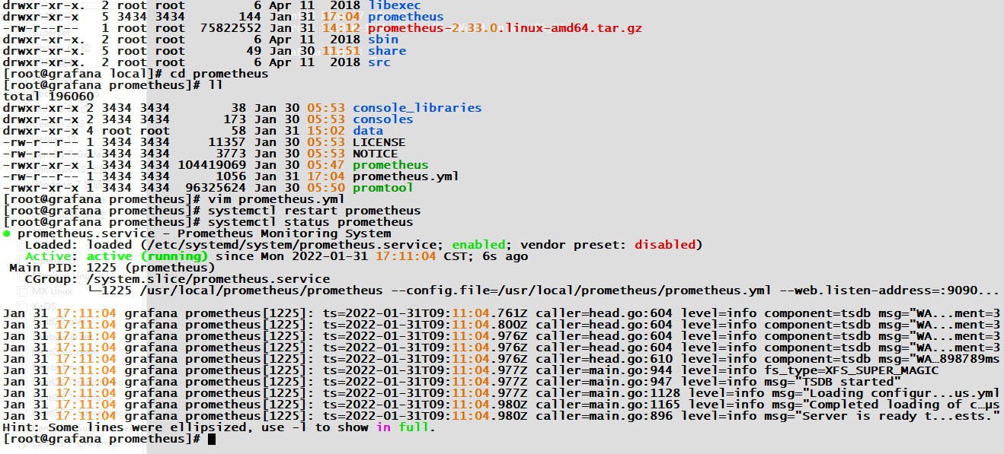Screen dimensions: 1004x454
Task: Click the 'caller=main.go:1165' log field
Action: click(x=608, y=405)
